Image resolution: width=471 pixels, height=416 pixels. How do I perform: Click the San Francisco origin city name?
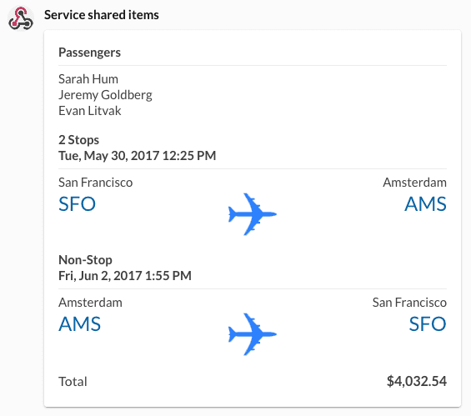point(96,183)
